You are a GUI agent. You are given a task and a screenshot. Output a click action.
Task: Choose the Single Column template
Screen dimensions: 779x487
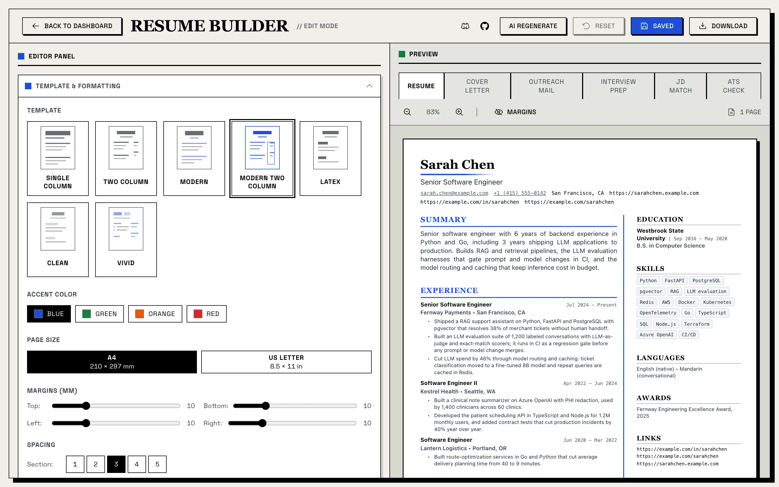click(x=58, y=159)
